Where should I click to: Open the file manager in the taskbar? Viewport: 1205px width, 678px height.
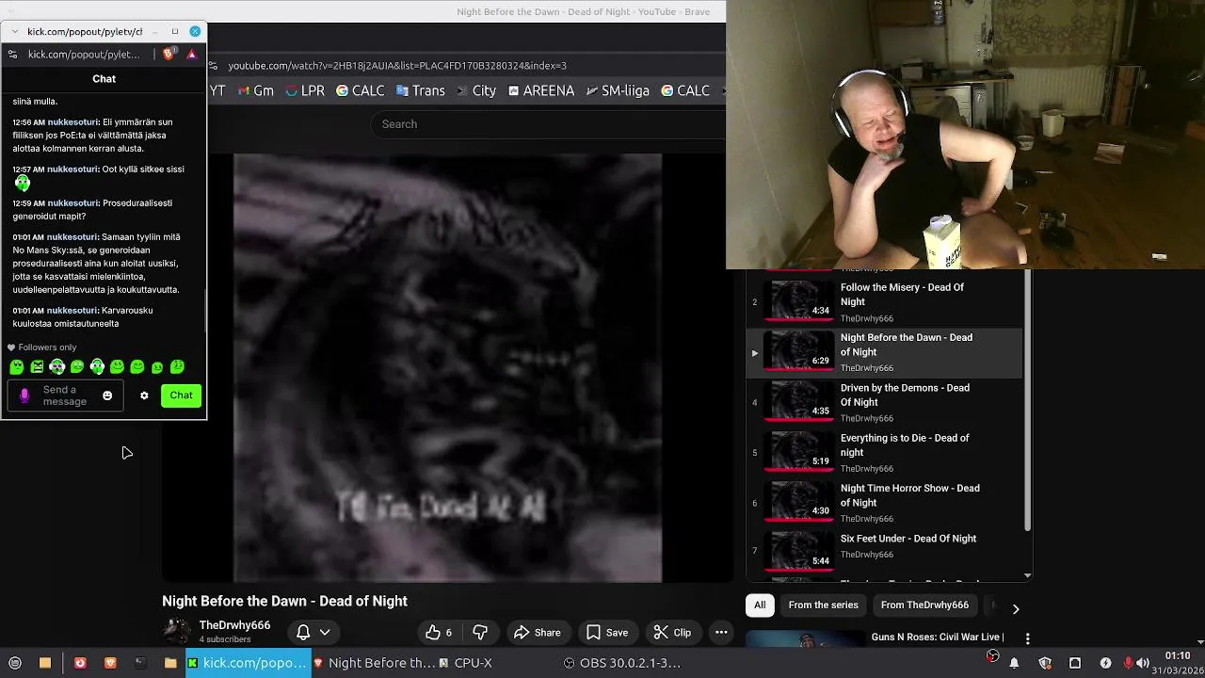(45, 663)
